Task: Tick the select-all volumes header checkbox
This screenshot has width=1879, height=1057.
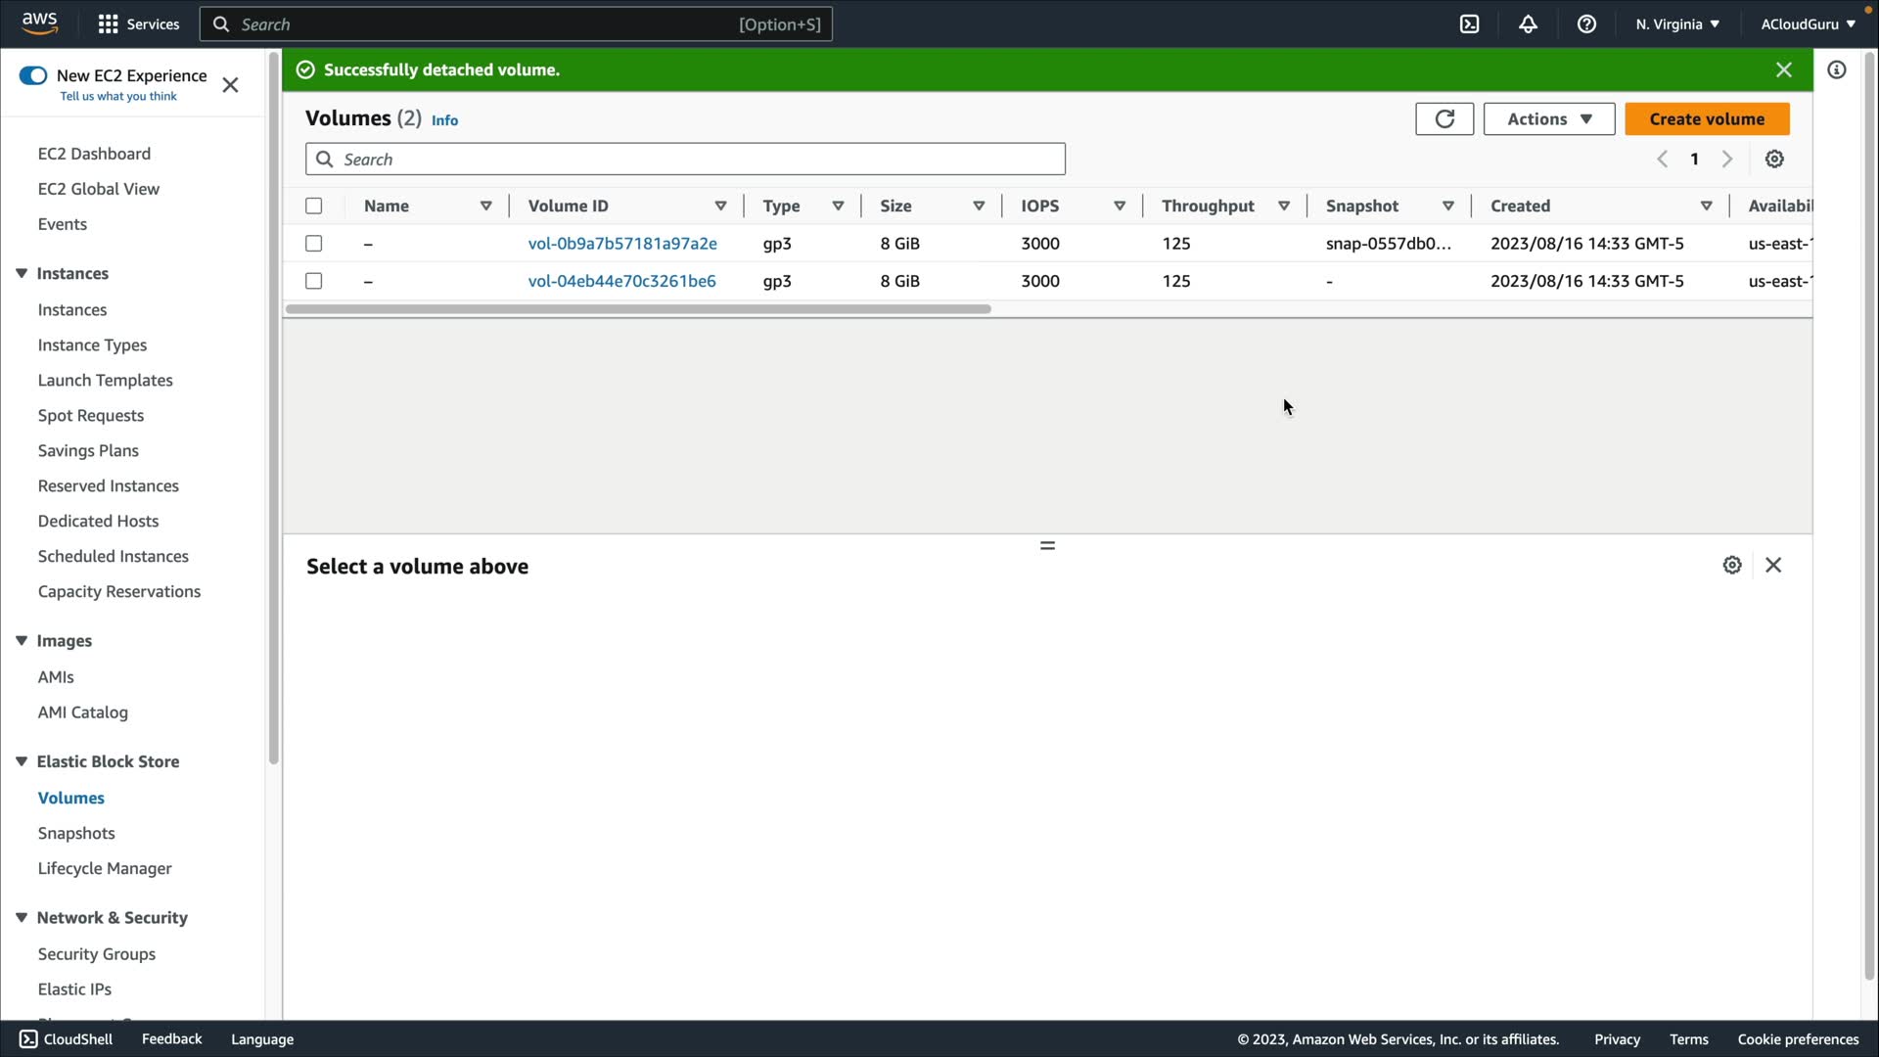Action: pyautogui.click(x=313, y=207)
